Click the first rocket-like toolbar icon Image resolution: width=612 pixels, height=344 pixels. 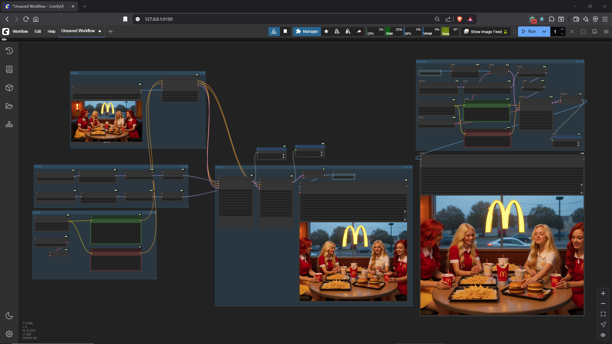[x=337, y=31]
